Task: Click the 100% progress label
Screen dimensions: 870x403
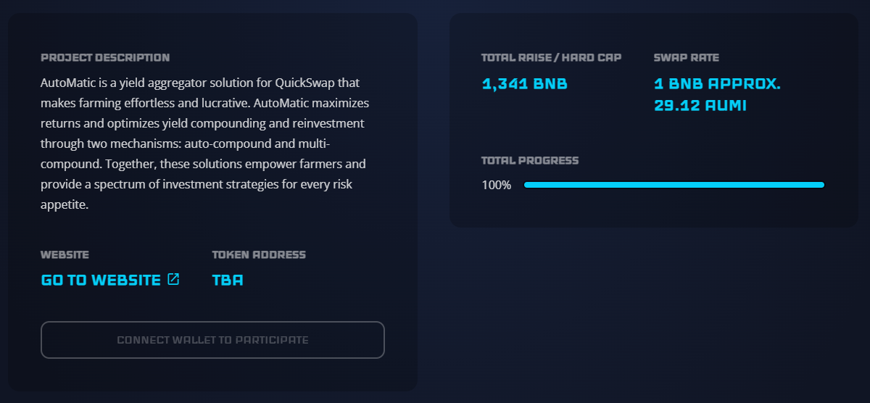Action: [497, 185]
